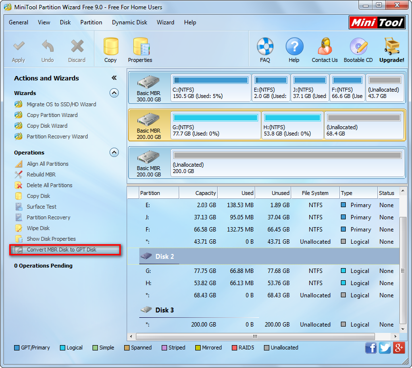This screenshot has width=412, height=368.
Task: Click the GPT/Primary legend color swatch
Action: (17, 348)
